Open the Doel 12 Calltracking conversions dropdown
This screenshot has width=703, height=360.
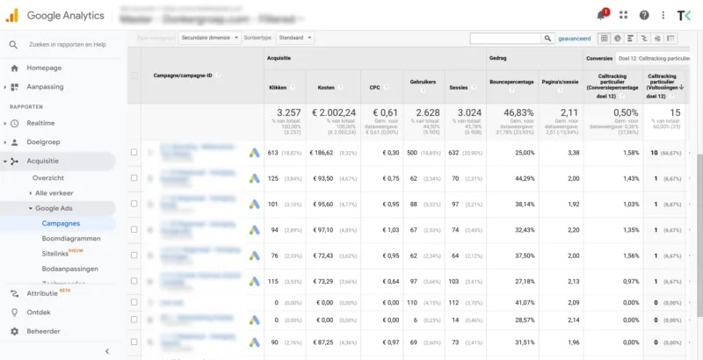[652, 58]
